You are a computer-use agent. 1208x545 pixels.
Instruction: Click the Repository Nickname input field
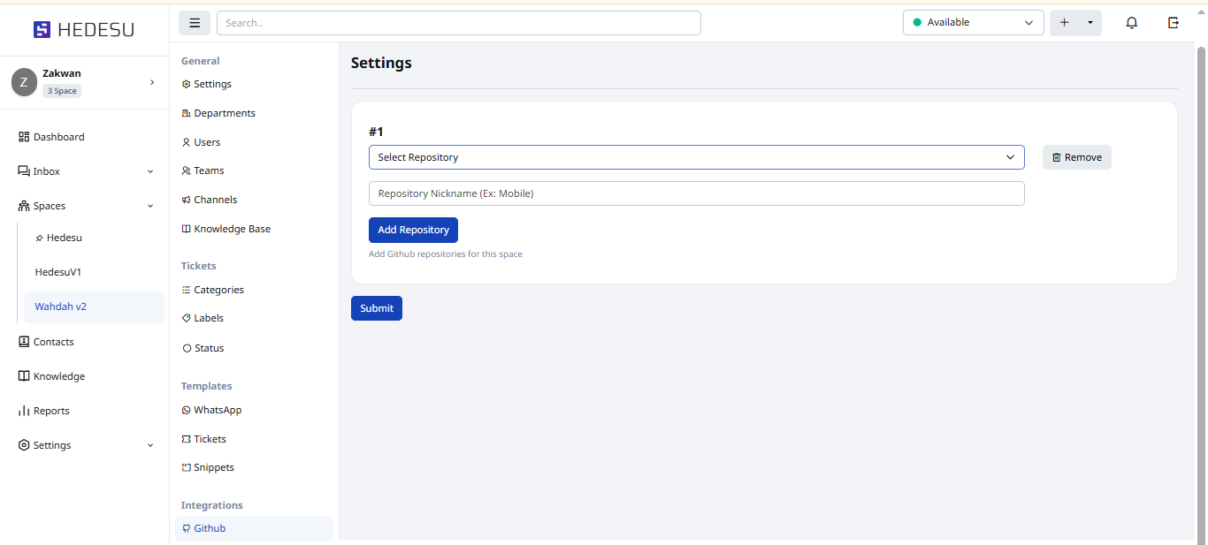pyautogui.click(x=695, y=193)
